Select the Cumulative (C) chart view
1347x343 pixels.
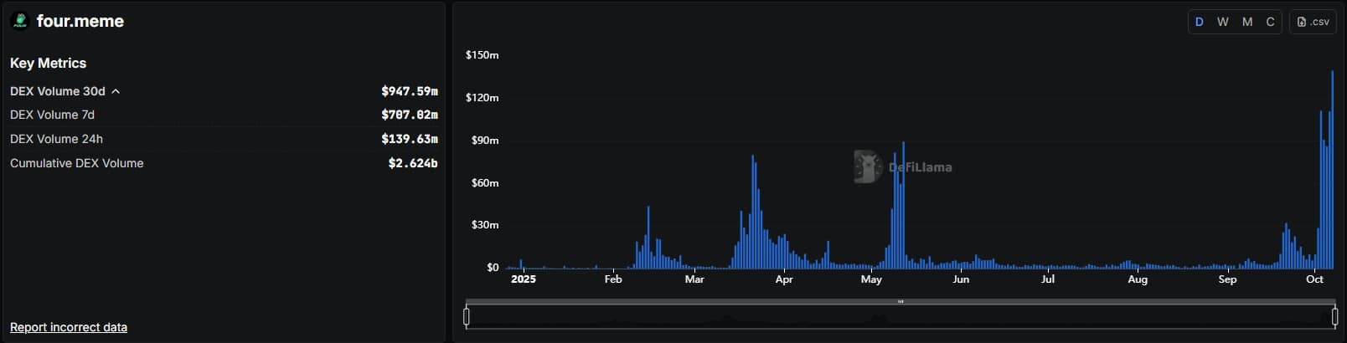click(x=1270, y=22)
